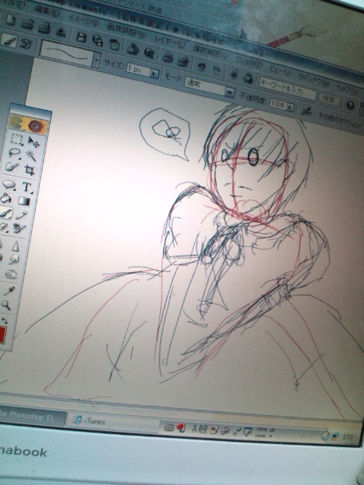Select the Magic Wand tool
The height and width of the screenshot is (485, 364).
pyautogui.click(x=31, y=155)
